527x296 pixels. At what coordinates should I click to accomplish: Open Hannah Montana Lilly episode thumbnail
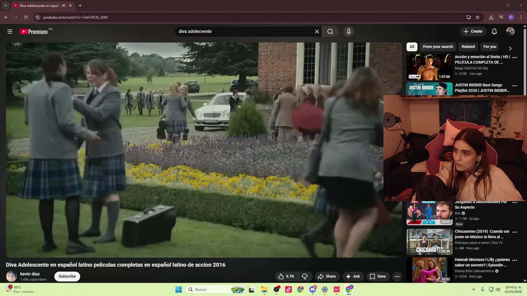click(429, 270)
